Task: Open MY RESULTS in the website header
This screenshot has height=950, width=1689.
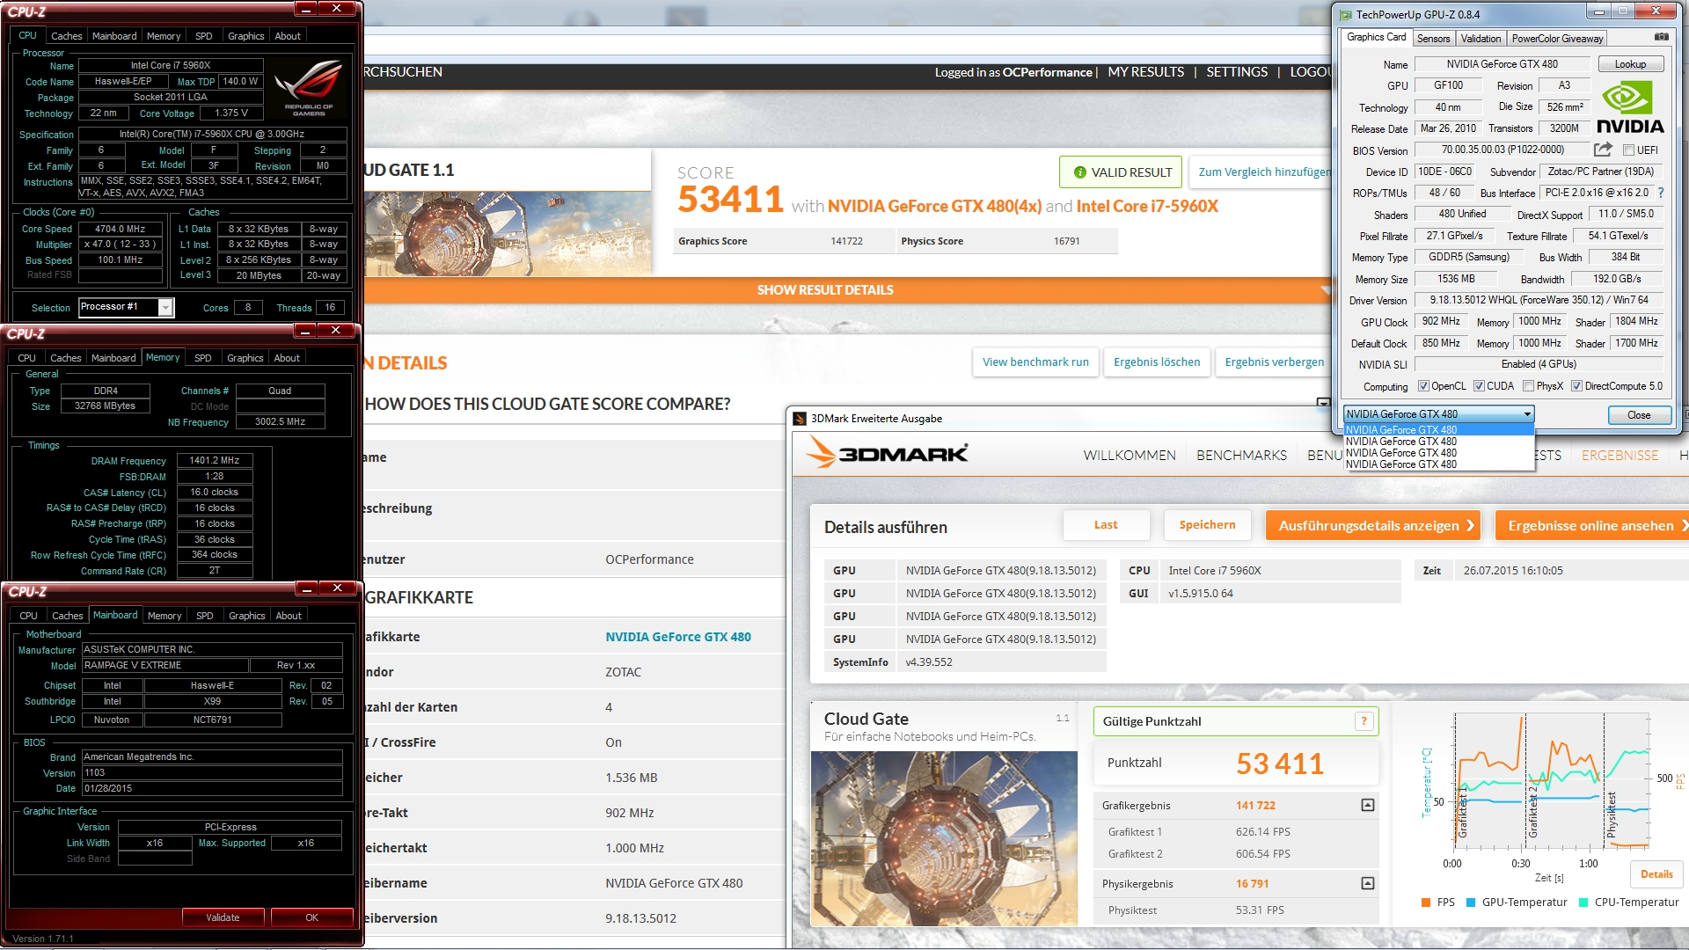Action: click(1145, 72)
